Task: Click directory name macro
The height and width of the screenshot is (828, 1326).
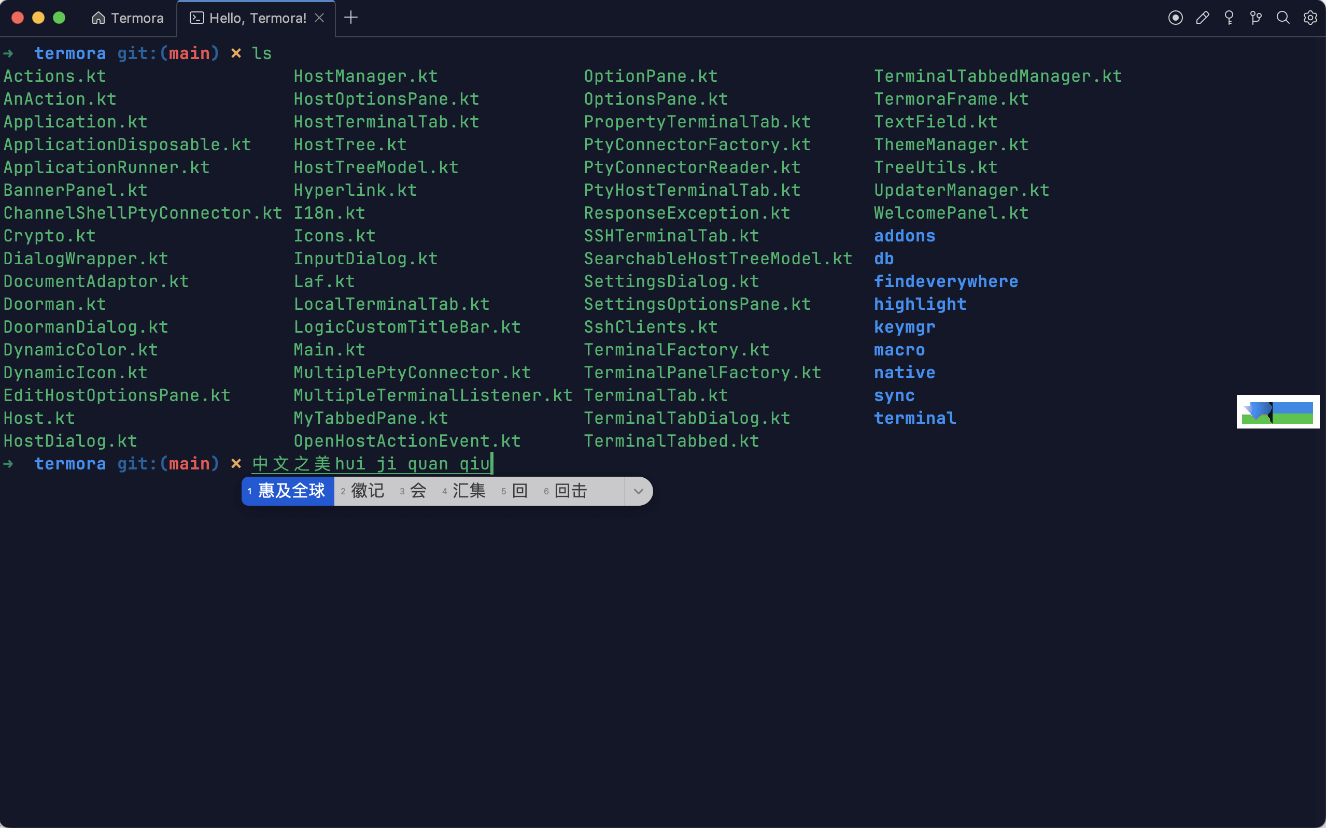Action: coord(899,350)
